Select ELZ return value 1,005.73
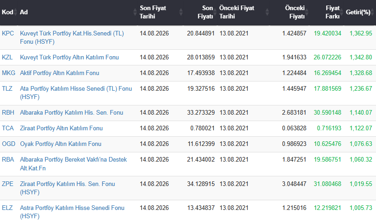 coord(361,208)
